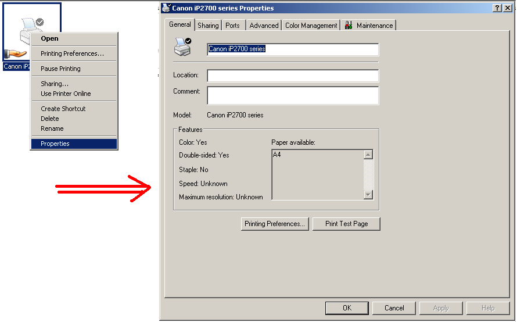
Task: Click the Maintenance tab tools icon
Action: pyautogui.click(x=349, y=26)
